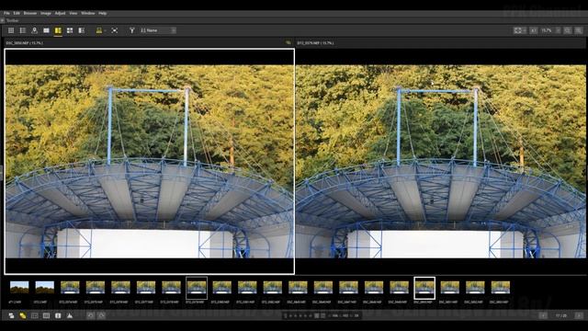Screen dimensions: 588x331
Task: Go to next image using right arrow
Action: coord(580,315)
